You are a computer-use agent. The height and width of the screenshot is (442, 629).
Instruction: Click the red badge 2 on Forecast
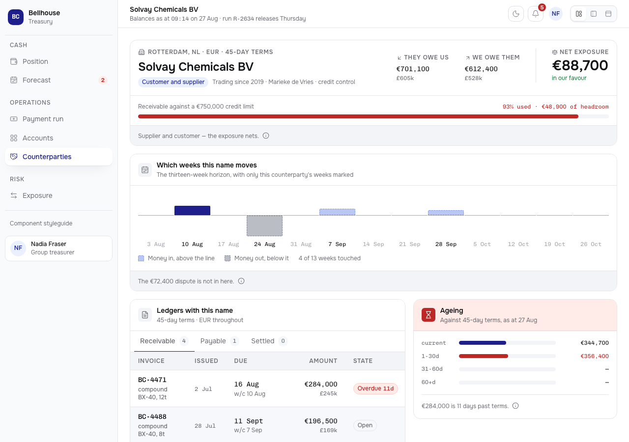pyautogui.click(x=103, y=80)
